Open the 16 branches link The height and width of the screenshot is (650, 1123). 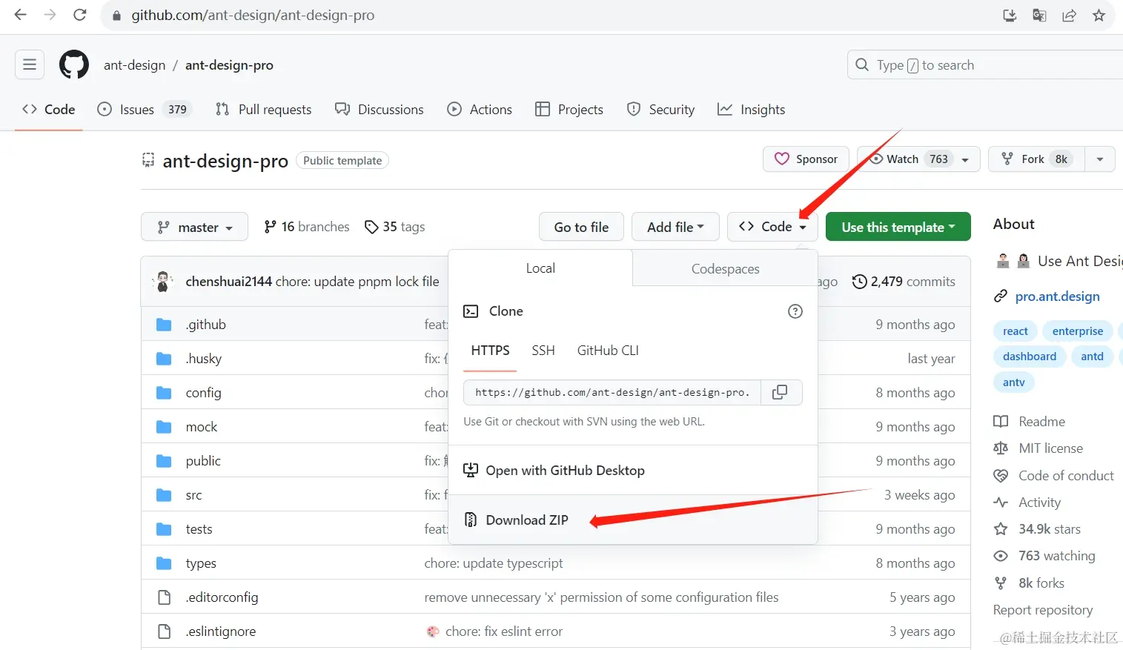[307, 227]
